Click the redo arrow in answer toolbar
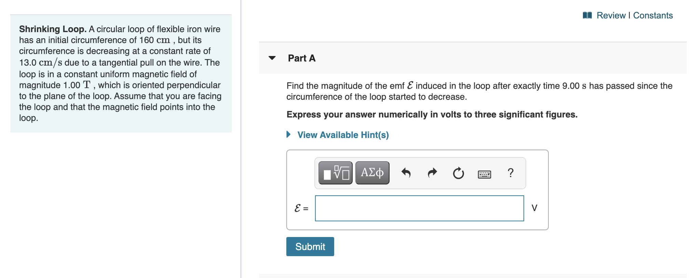 click(432, 173)
